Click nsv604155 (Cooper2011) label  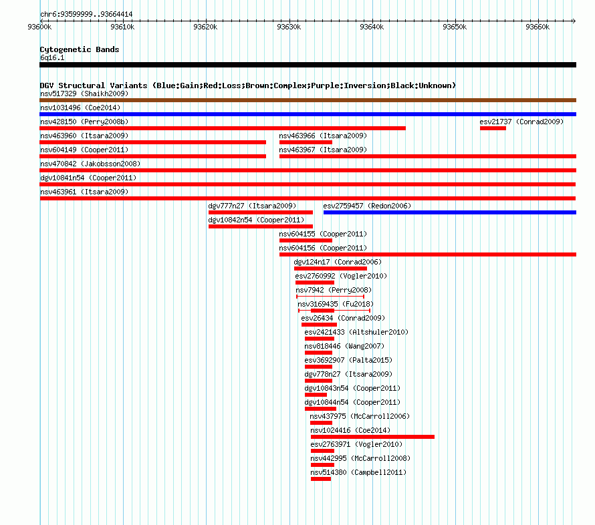click(323, 234)
